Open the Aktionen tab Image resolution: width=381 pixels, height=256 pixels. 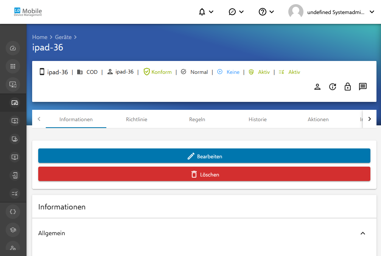coord(318,119)
